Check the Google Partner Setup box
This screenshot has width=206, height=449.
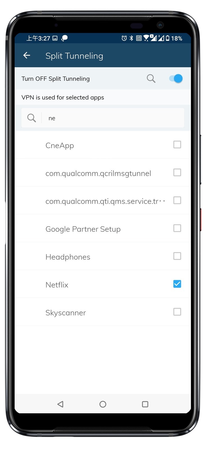[177, 228]
